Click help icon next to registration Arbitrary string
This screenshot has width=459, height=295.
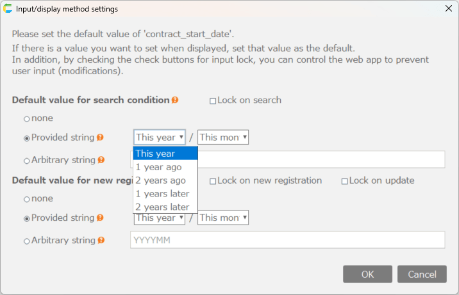101,241
